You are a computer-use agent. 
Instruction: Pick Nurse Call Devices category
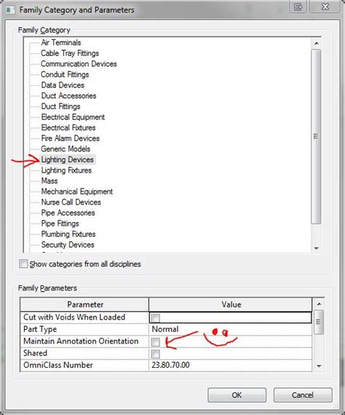pyautogui.click(x=71, y=202)
